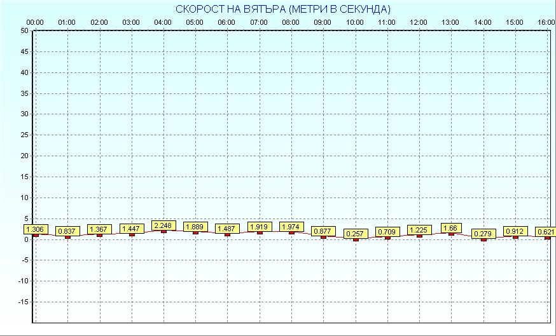Image resolution: width=556 pixels, height=336 pixels.
Task: Click the 15:00 time axis label
Action: point(515,22)
